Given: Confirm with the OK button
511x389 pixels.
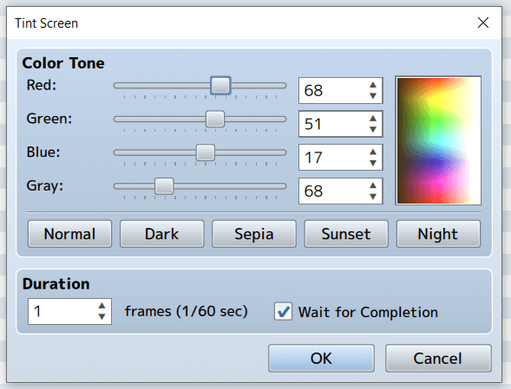Looking at the screenshot, I should (x=321, y=359).
